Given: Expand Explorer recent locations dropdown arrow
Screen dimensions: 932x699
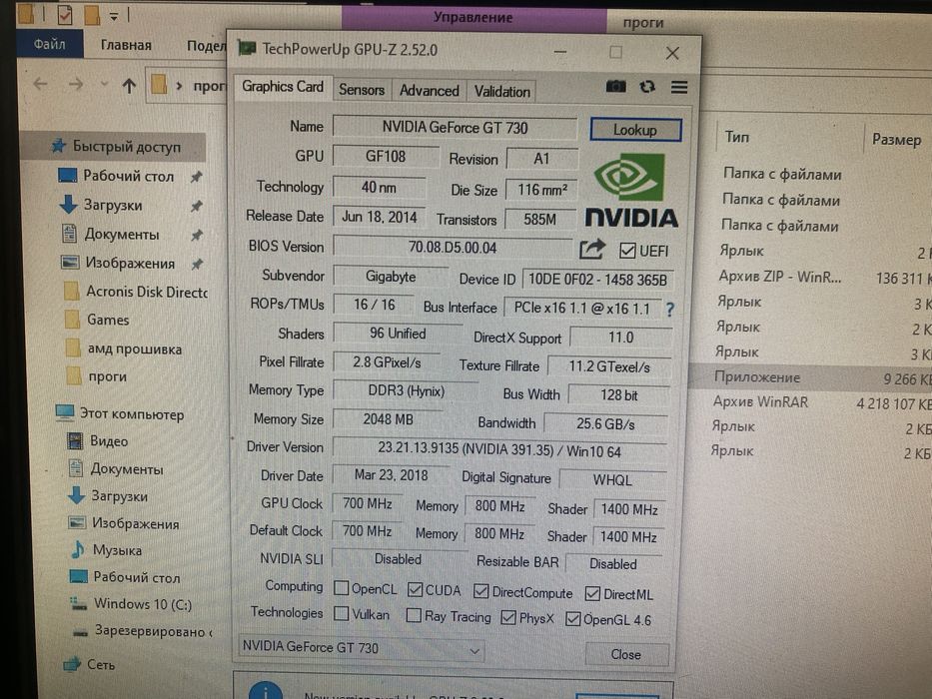Looking at the screenshot, I should pyautogui.click(x=104, y=85).
